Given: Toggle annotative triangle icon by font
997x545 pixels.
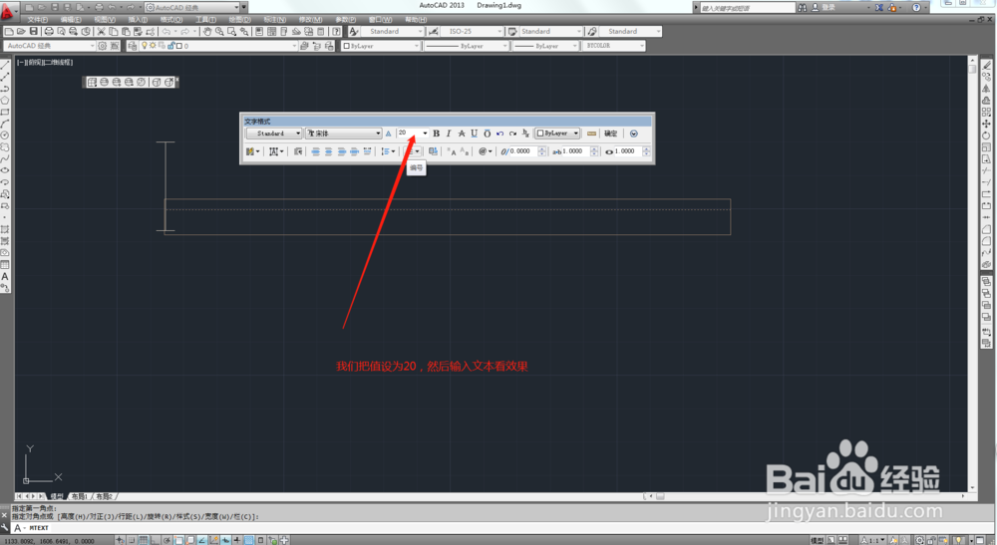Looking at the screenshot, I should pyautogui.click(x=389, y=134).
